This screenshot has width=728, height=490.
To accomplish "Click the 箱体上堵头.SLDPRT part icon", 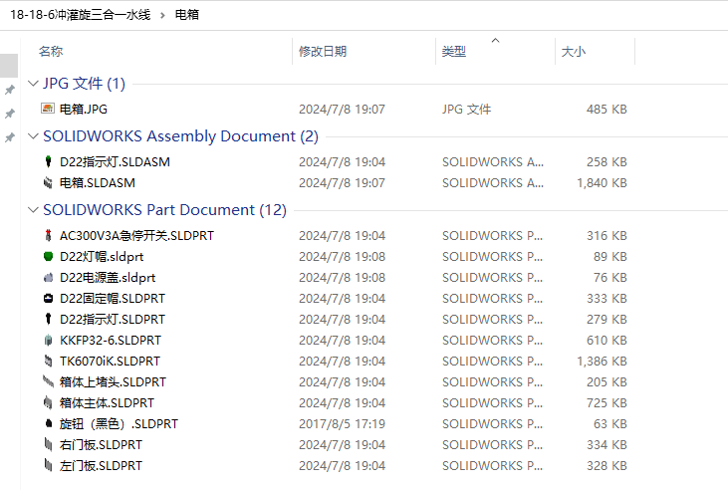I will tap(48, 381).
